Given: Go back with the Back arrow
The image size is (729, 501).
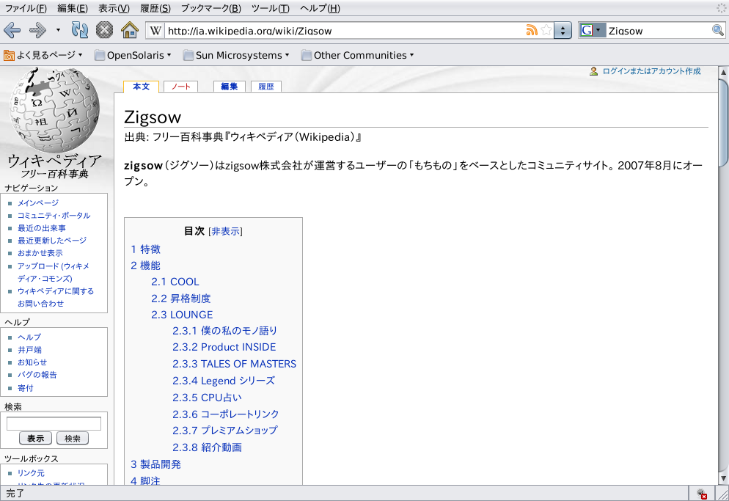Looking at the screenshot, I should (x=12, y=31).
